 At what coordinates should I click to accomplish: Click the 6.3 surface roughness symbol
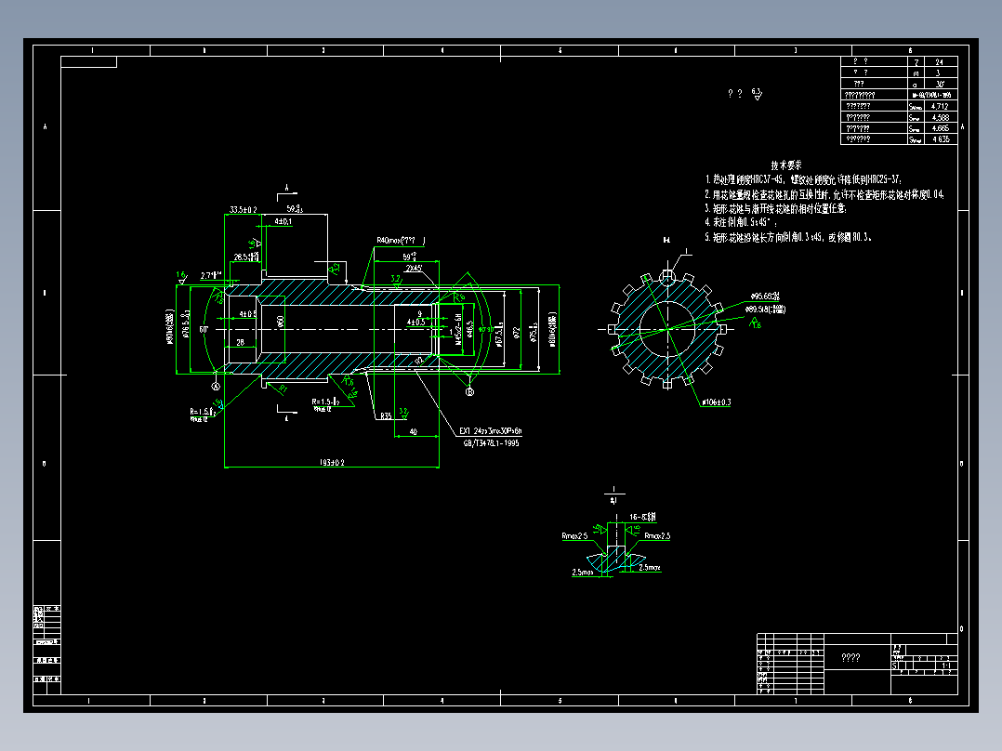(757, 94)
